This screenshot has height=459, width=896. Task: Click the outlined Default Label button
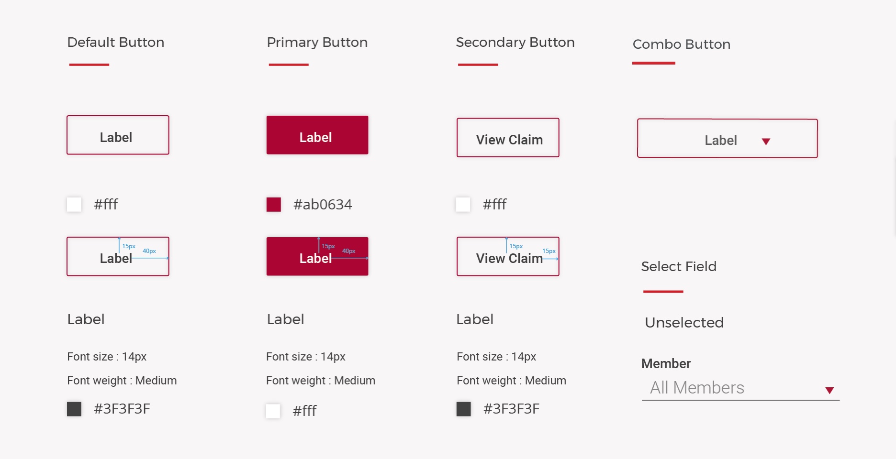pos(118,135)
